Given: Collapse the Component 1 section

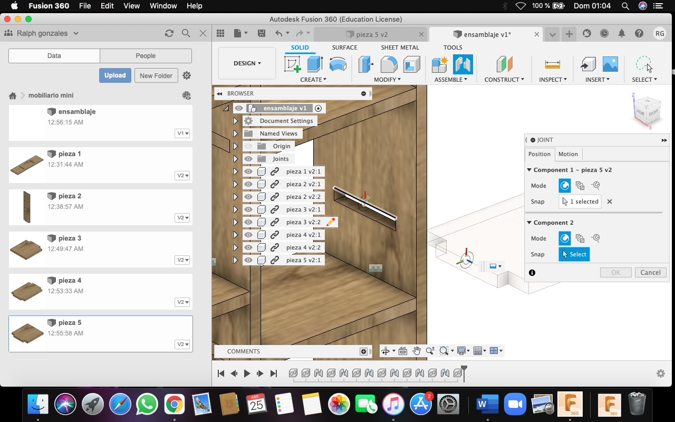Looking at the screenshot, I should (x=529, y=170).
